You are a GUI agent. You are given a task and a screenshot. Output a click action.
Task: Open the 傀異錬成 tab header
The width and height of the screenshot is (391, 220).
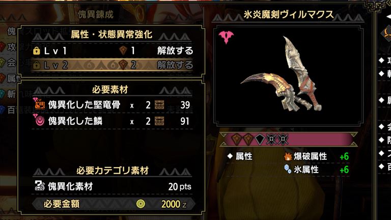click(96, 15)
